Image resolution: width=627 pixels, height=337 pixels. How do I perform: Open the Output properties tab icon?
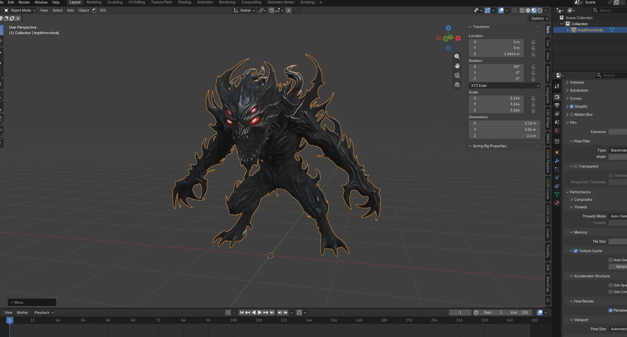(557, 105)
